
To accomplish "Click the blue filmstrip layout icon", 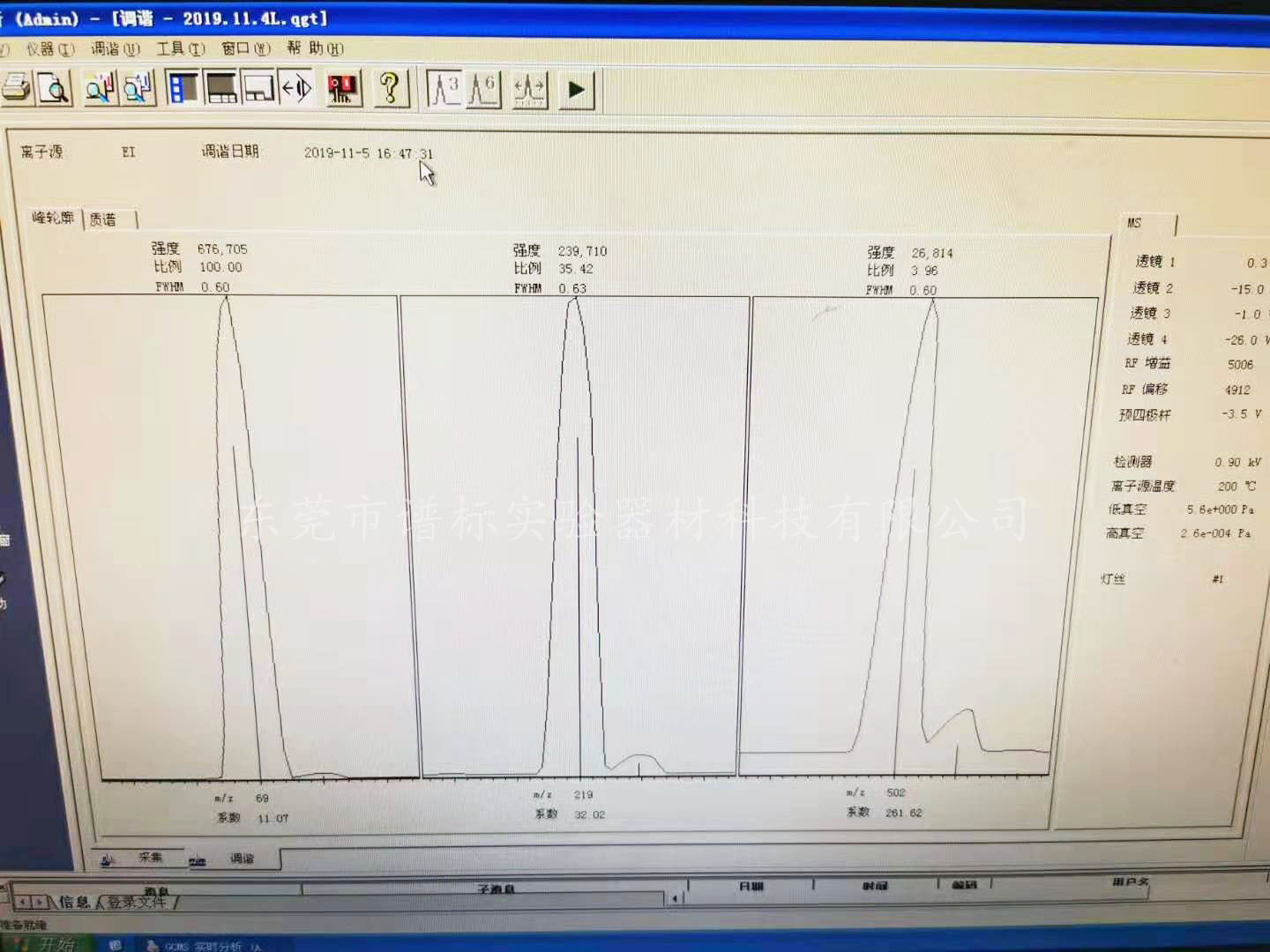I will click(183, 88).
